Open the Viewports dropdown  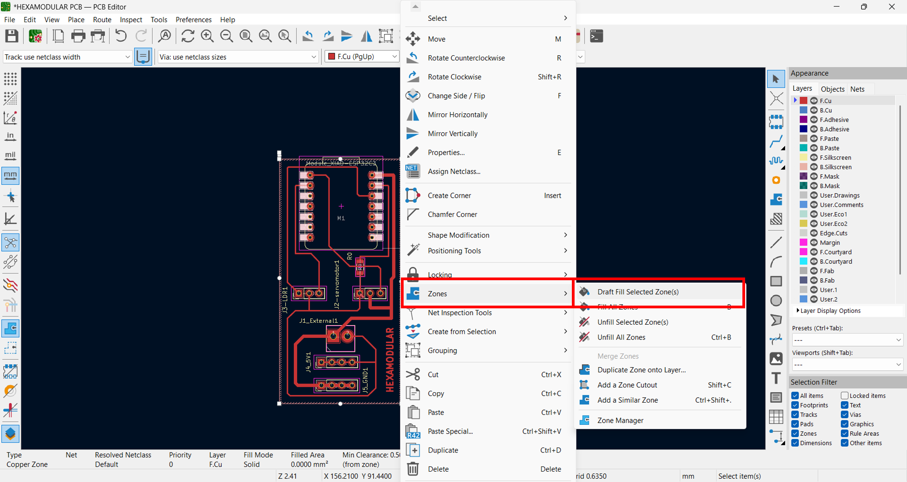click(x=847, y=365)
